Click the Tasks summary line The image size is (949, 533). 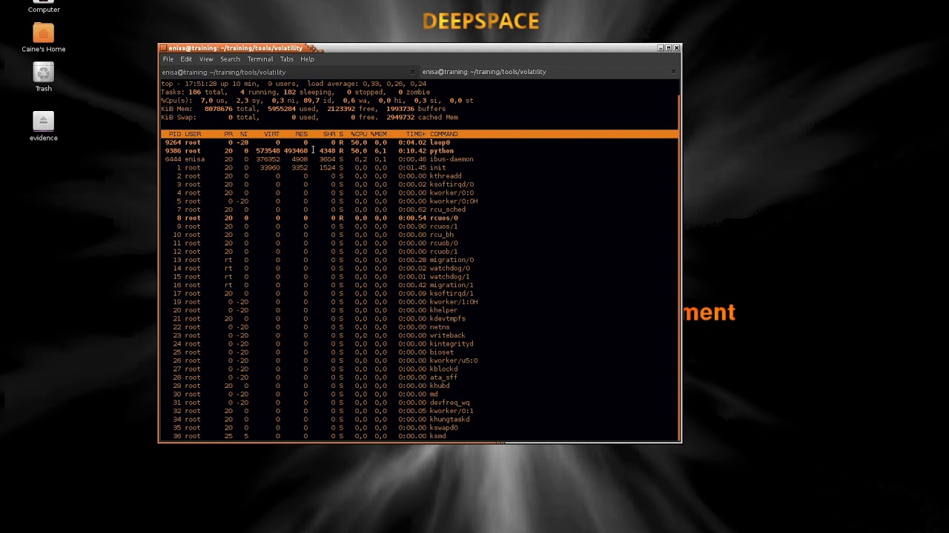[x=295, y=92]
